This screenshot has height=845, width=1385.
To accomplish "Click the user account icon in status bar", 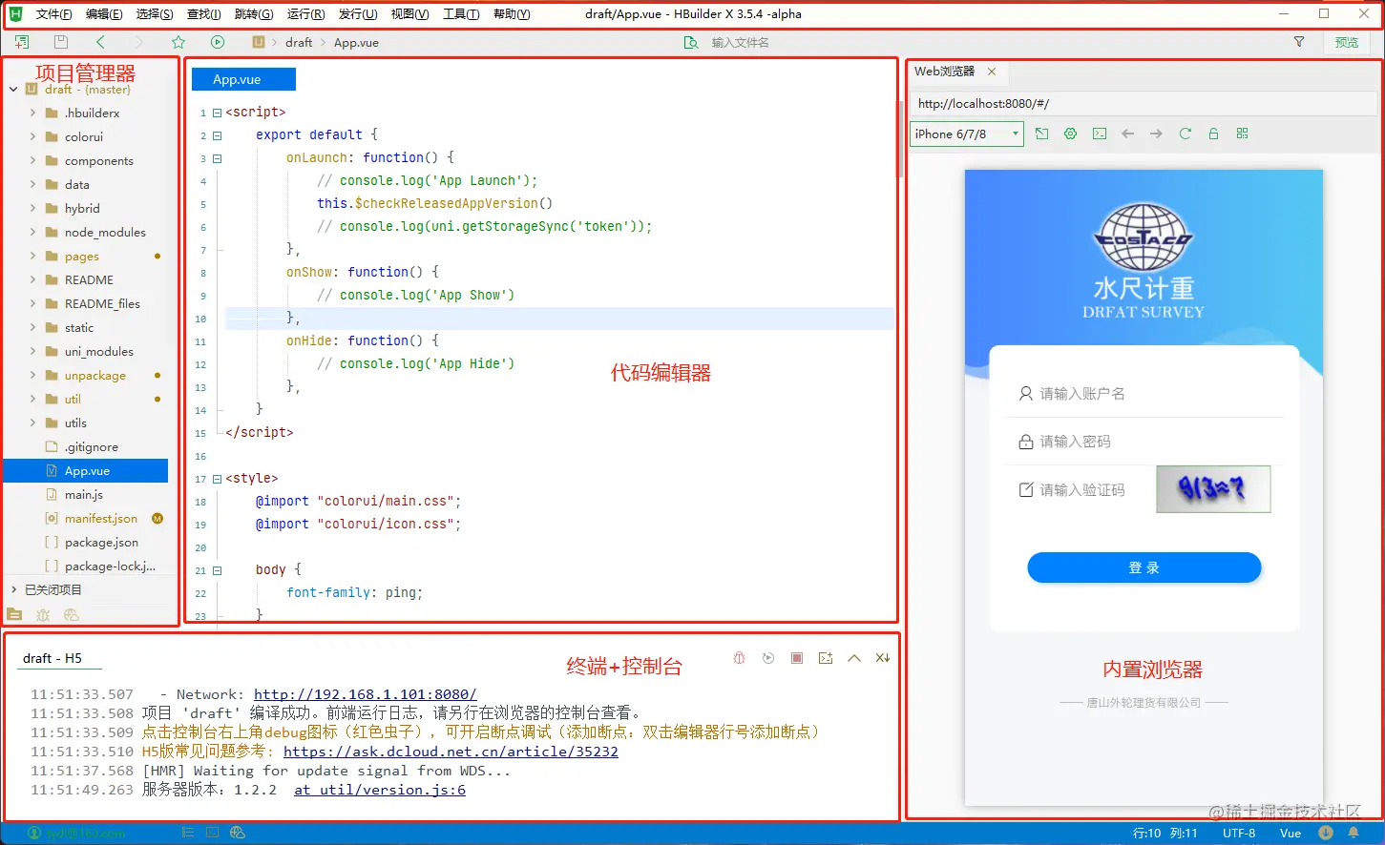I will pyautogui.click(x=34, y=833).
